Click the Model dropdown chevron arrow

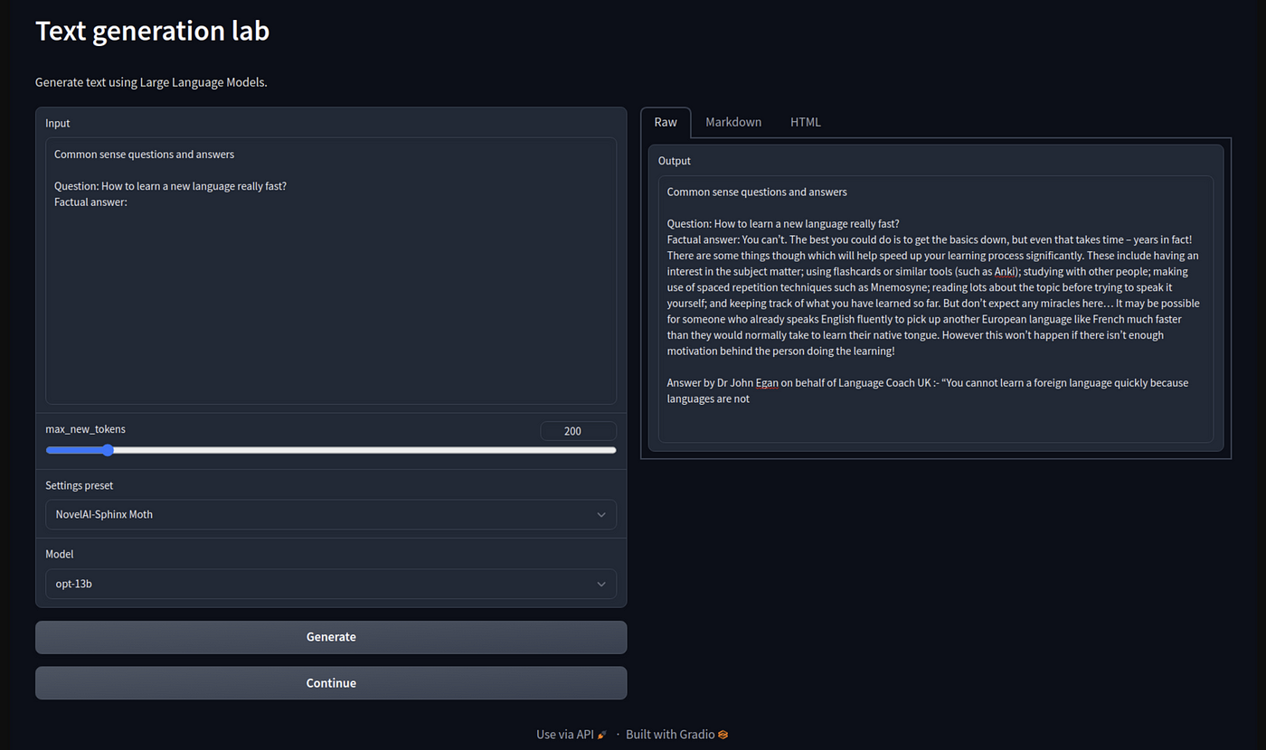coord(601,584)
